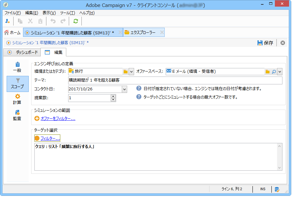Click folder icon beside オファースペース field
The image size is (296, 199).
268,72
